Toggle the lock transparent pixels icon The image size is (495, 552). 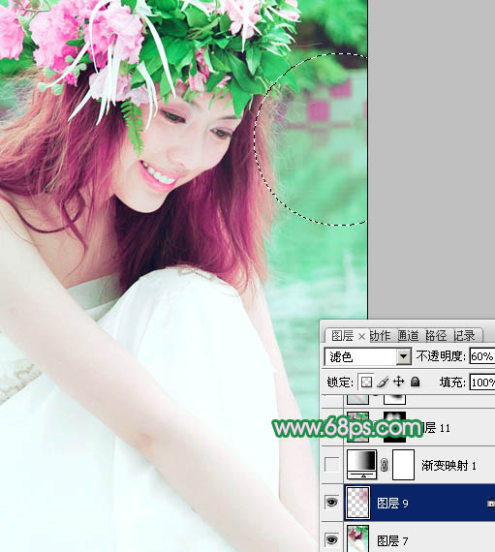(366, 382)
